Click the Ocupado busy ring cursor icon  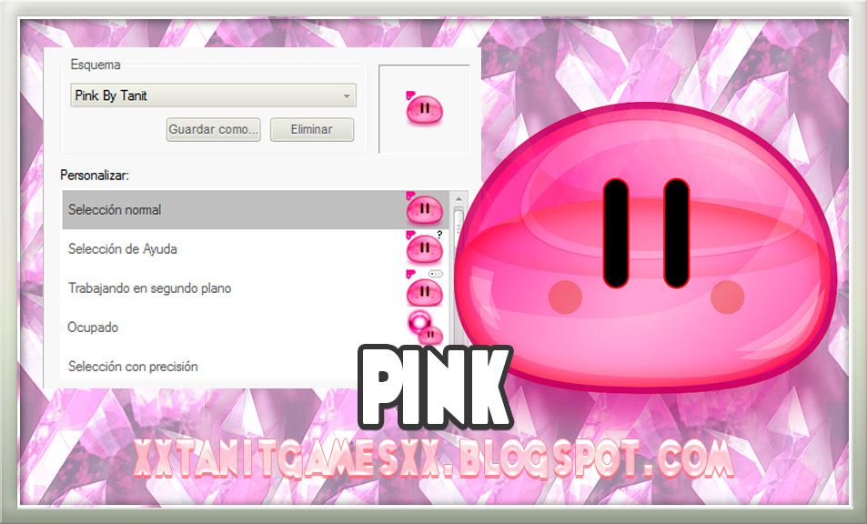[x=425, y=327]
